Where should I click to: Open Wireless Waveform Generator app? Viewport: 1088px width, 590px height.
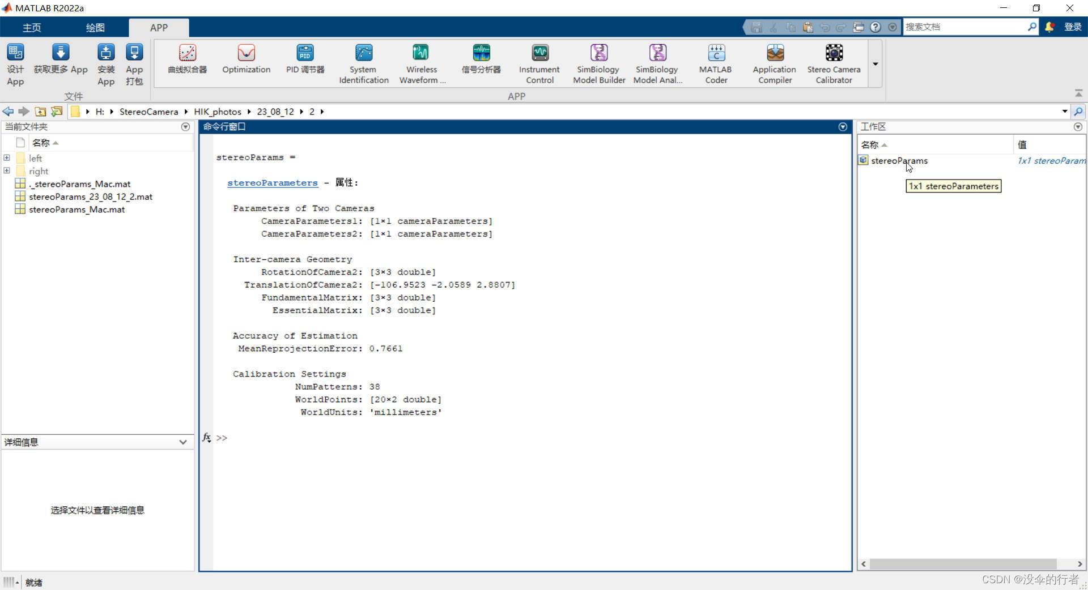click(x=421, y=64)
